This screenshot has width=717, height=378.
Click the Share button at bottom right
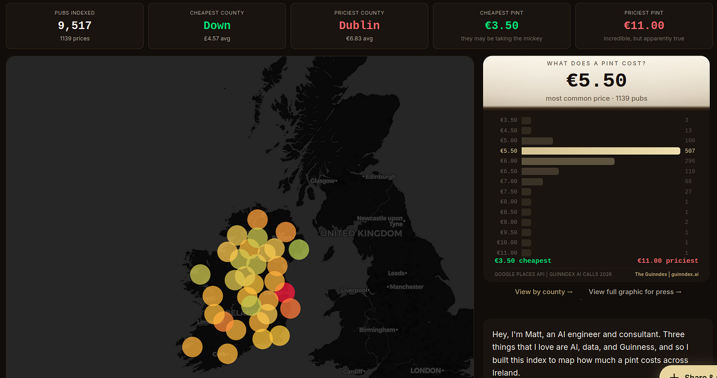click(688, 372)
